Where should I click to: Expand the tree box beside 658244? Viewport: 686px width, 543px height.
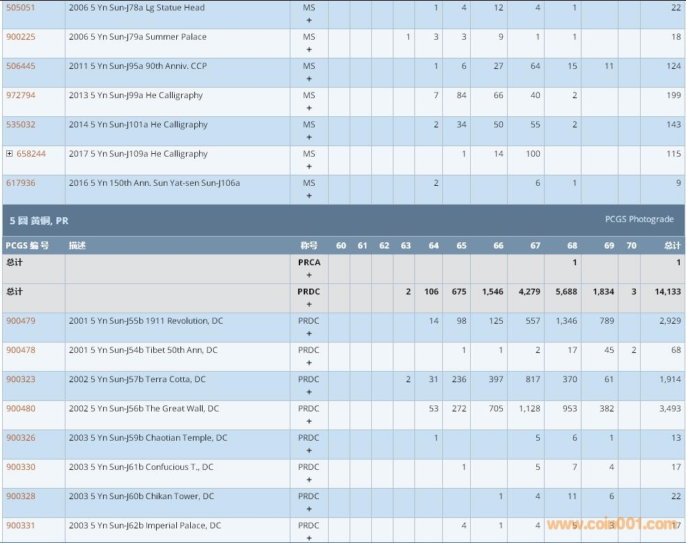click(x=10, y=154)
